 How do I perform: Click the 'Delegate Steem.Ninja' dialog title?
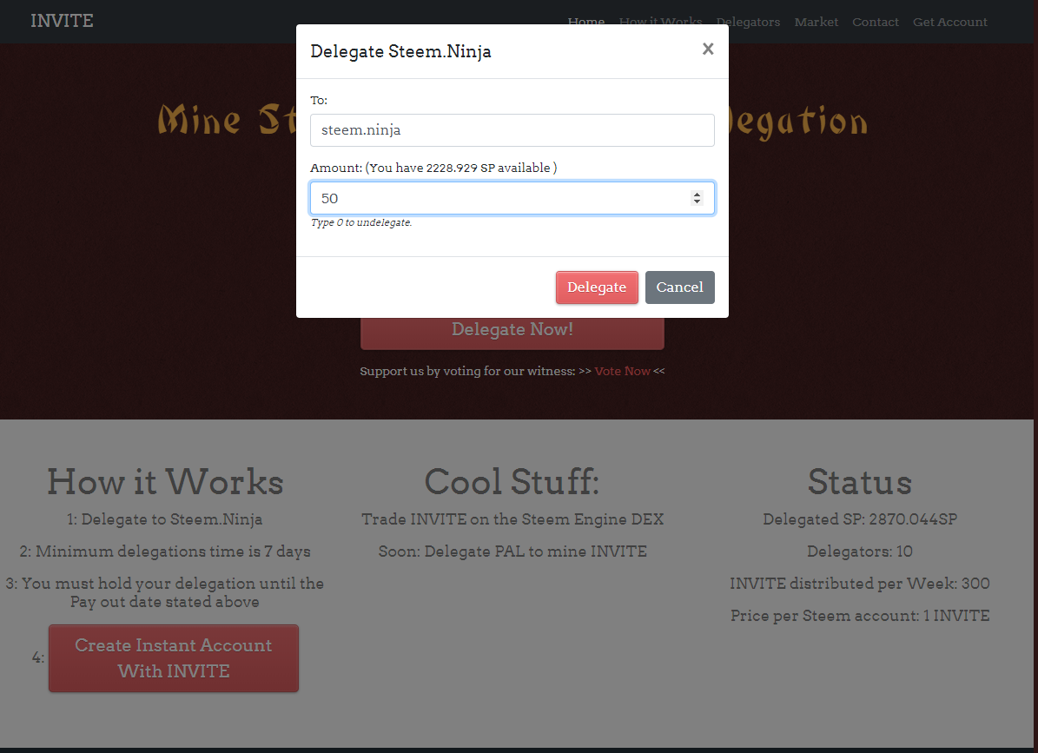400,51
